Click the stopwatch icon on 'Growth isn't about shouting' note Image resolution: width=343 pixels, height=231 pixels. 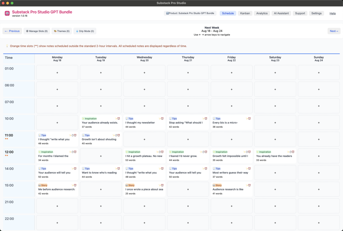116,135
